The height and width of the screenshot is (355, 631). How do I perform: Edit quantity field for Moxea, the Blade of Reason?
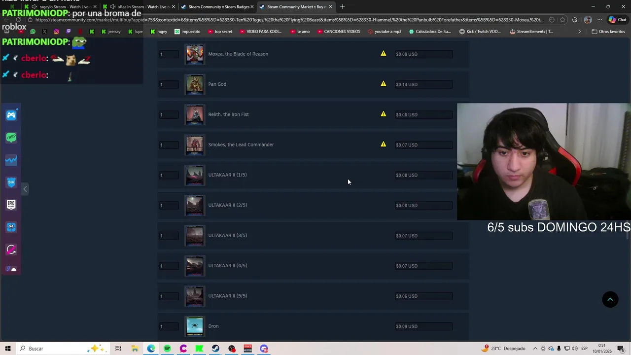(x=169, y=54)
